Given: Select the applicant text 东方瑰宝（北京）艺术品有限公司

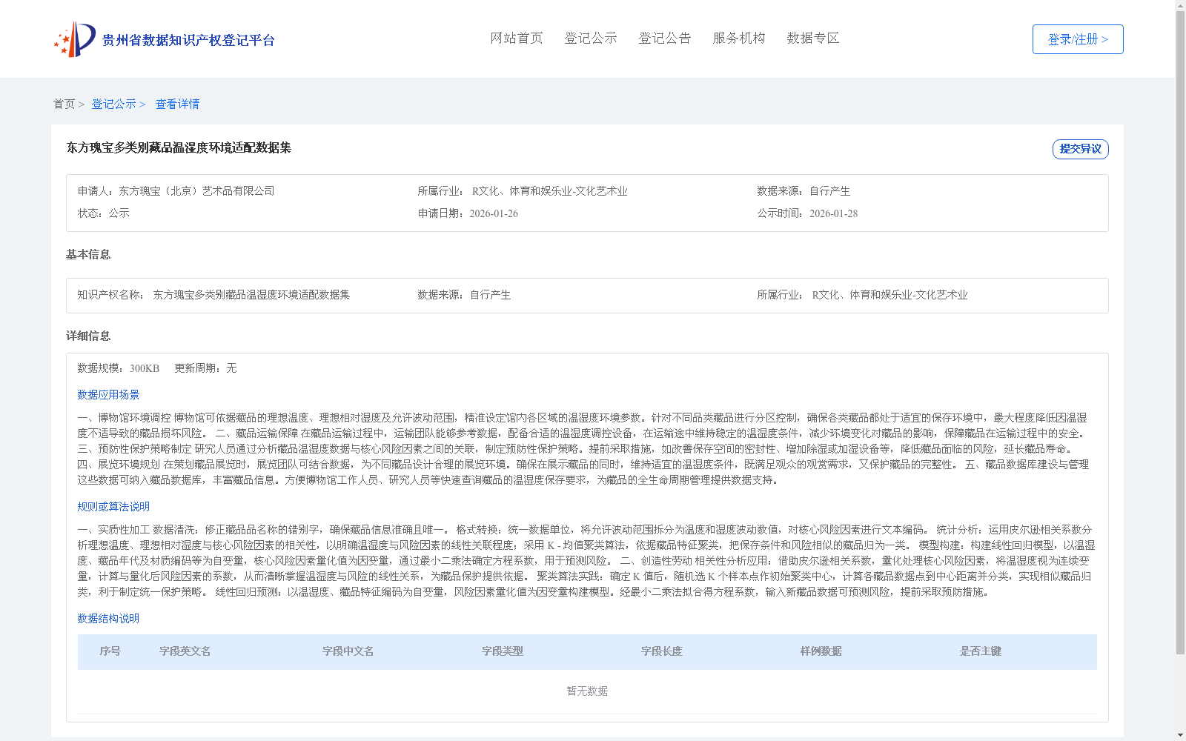Looking at the screenshot, I should click(x=196, y=191).
